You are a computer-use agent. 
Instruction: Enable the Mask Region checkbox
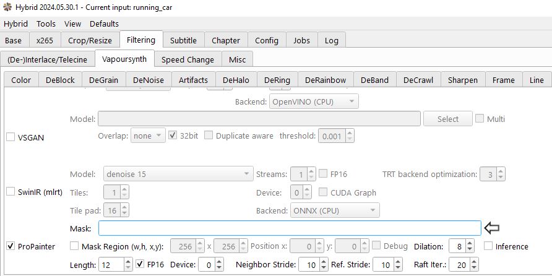point(75,246)
